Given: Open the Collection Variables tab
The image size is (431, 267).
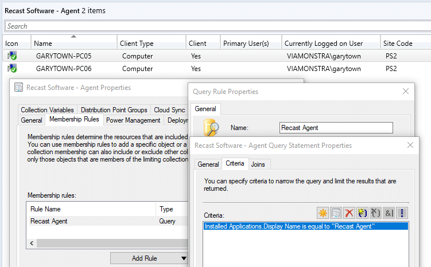Looking at the screenshot, I should click(48, 110).
